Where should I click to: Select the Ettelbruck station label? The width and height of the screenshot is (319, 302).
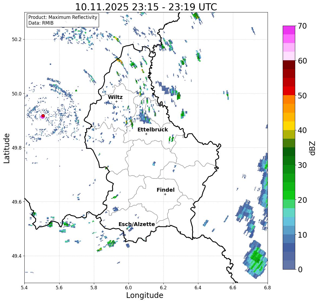[x=153, y=130]
